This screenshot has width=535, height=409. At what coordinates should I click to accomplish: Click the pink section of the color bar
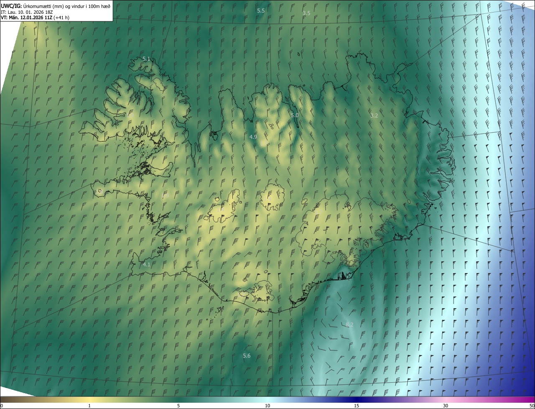coord(446,399)
